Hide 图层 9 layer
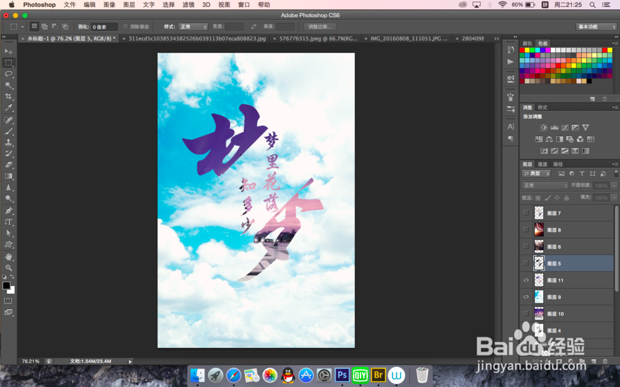620x387 pixels. pyautogui.click(x=526, y=297)
